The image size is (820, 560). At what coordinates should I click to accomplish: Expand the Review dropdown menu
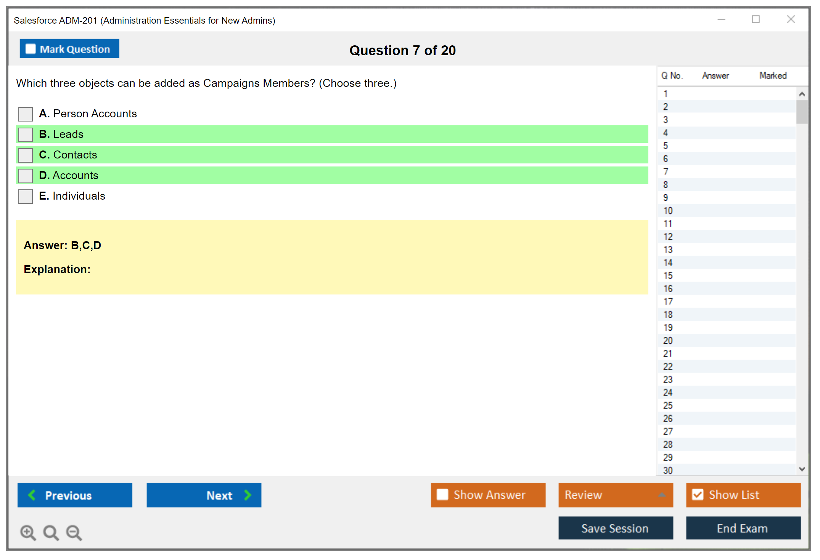click(662, 495)
